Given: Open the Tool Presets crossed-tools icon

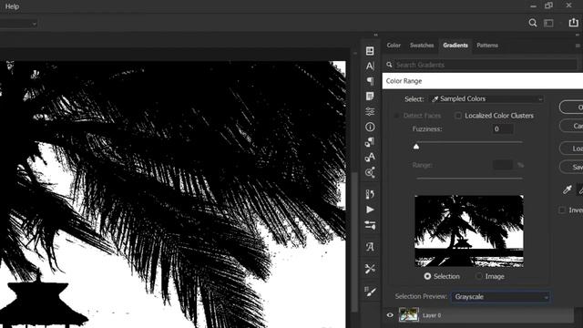Looking at the screenshot, I should tap(370, 269).
